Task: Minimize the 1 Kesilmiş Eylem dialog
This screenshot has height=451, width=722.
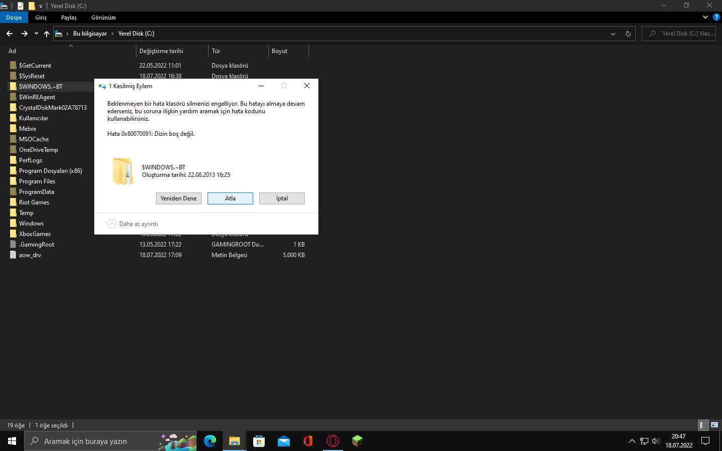Action: pyautogui.click(x=261, y=86)
